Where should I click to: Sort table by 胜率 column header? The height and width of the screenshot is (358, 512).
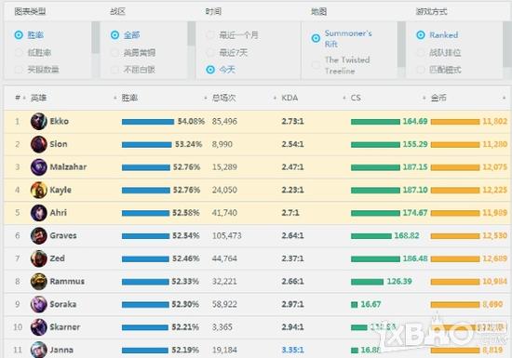(x=129, y=98)
